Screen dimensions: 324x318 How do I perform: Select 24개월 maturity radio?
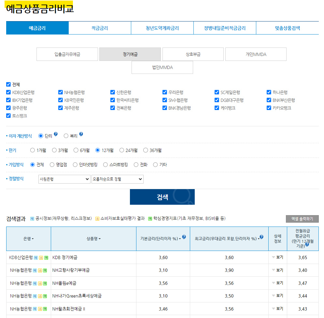coord(122,150)
